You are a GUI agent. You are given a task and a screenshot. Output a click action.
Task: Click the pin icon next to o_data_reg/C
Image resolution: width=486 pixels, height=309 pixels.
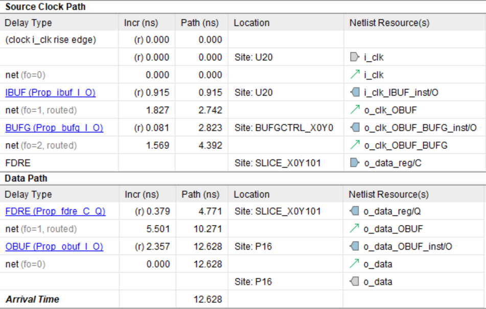click(355, 163)
